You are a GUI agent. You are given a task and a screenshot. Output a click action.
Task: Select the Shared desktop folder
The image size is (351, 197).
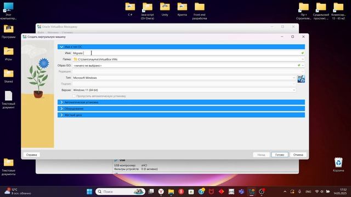9,76
